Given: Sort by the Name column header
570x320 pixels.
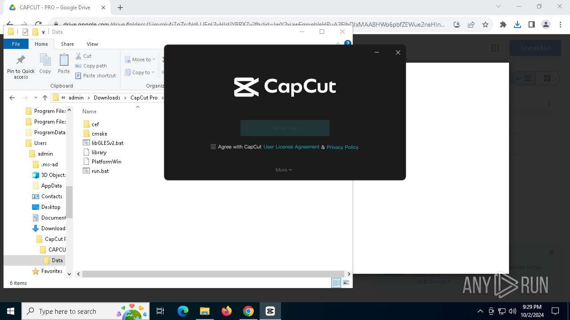Looking at the screenshot, I should tap(90, 112).
